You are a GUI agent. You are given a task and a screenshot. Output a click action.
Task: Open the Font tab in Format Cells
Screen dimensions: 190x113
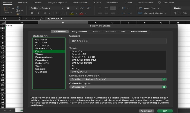click(x=96, y=32)
